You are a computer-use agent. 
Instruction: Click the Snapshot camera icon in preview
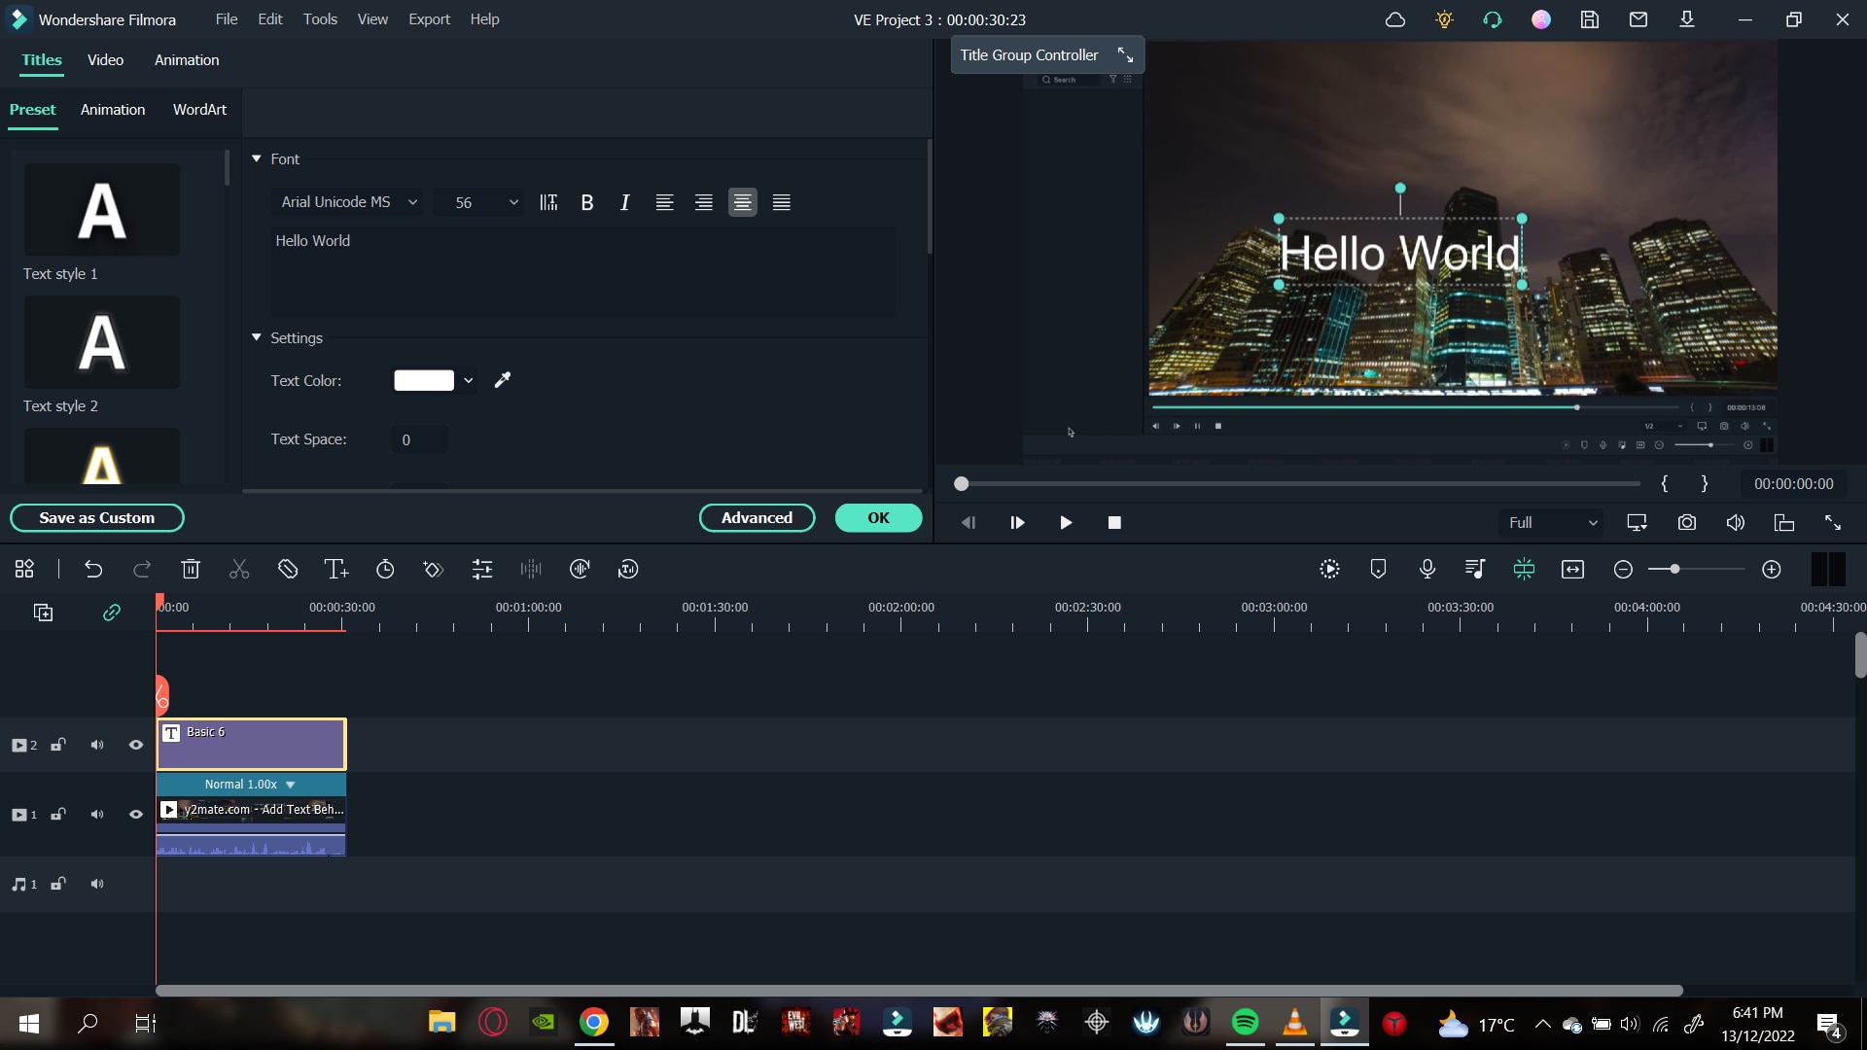1687,522
